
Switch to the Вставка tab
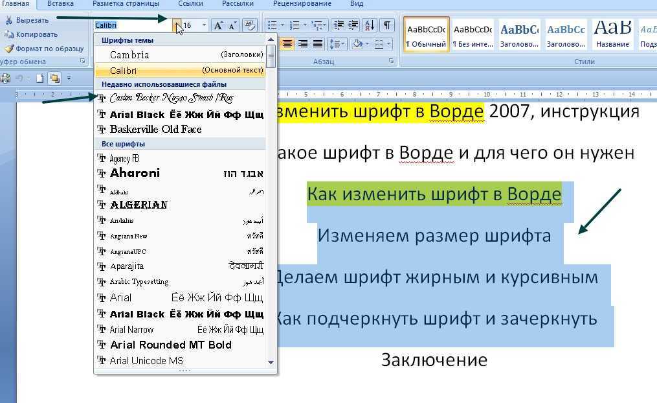click(x=60, y=4)
